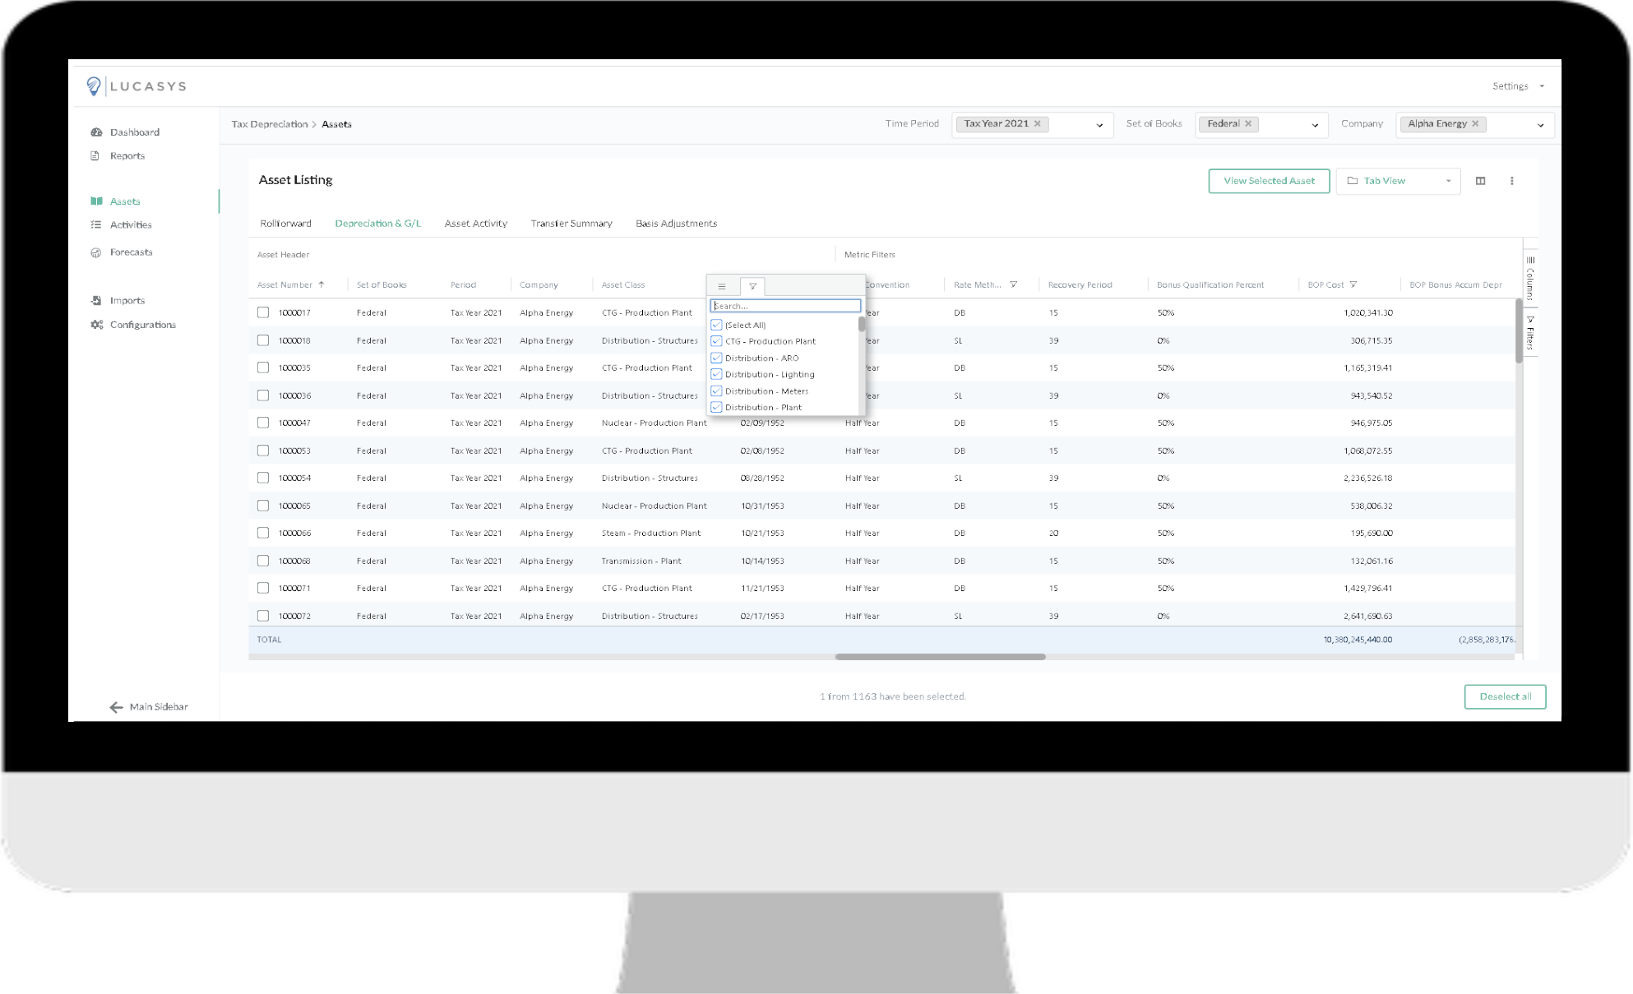Viewport: 1633px width, 994px height.
Task: Select the checkbox for asset 1000047
Action: tap(263, 423)
